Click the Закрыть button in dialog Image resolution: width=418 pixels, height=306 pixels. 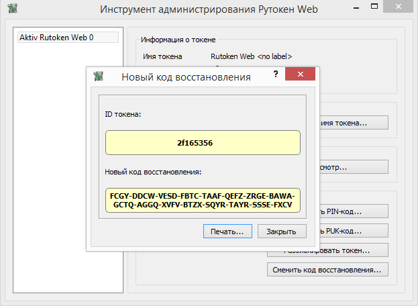tap(282, 231)
